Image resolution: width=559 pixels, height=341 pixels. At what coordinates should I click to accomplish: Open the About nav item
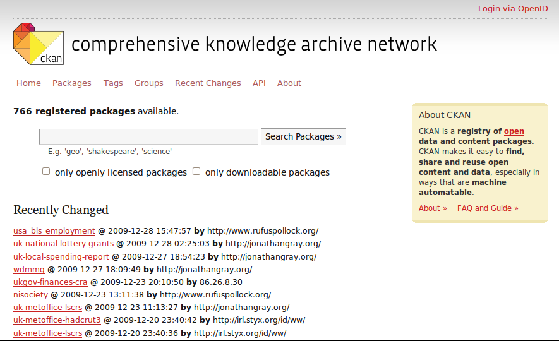(289, 83)
